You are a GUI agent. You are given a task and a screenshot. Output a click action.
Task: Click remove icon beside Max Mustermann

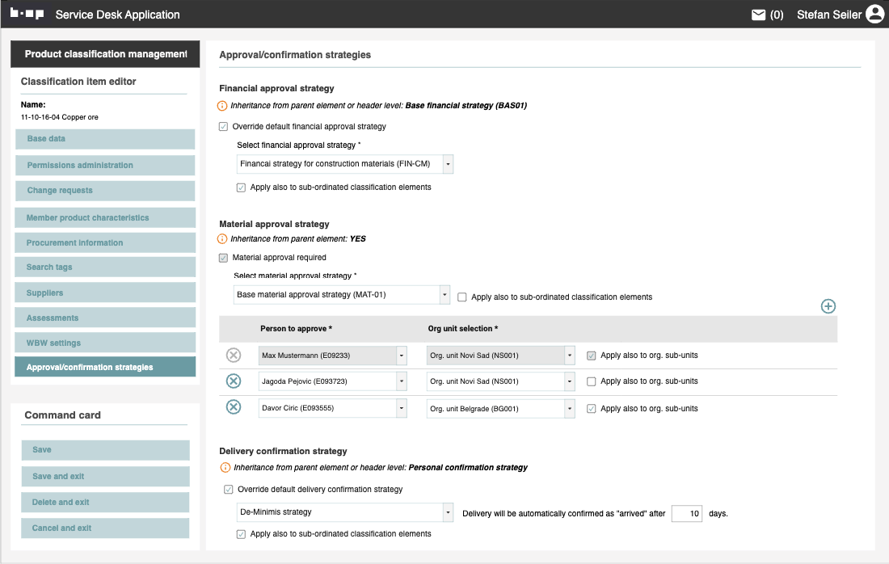(234, 355)
